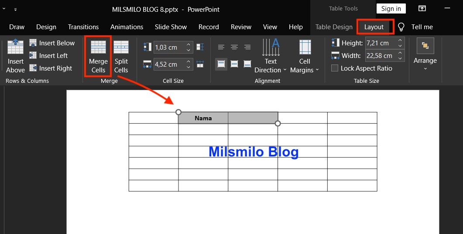Select the table Layout tab

[374, 27]
